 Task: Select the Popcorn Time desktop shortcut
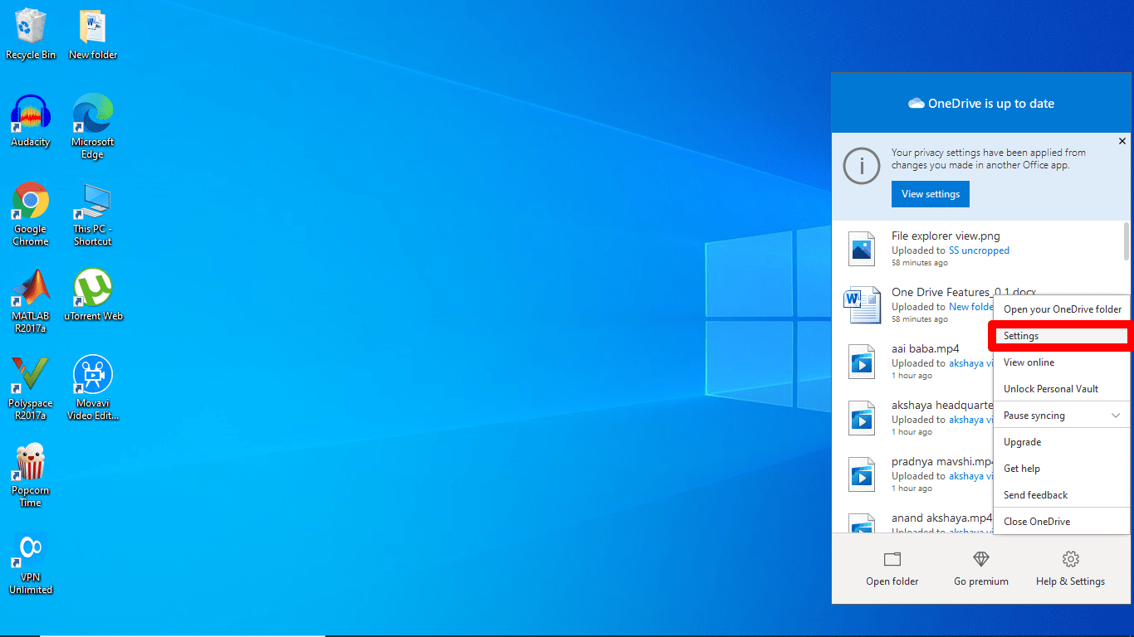pos(31,475)
